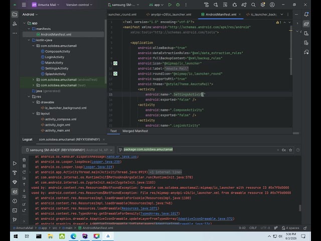The image size is (321, 241).
Task: Restart Logcat with the reload icon
Action: [24, 172]
